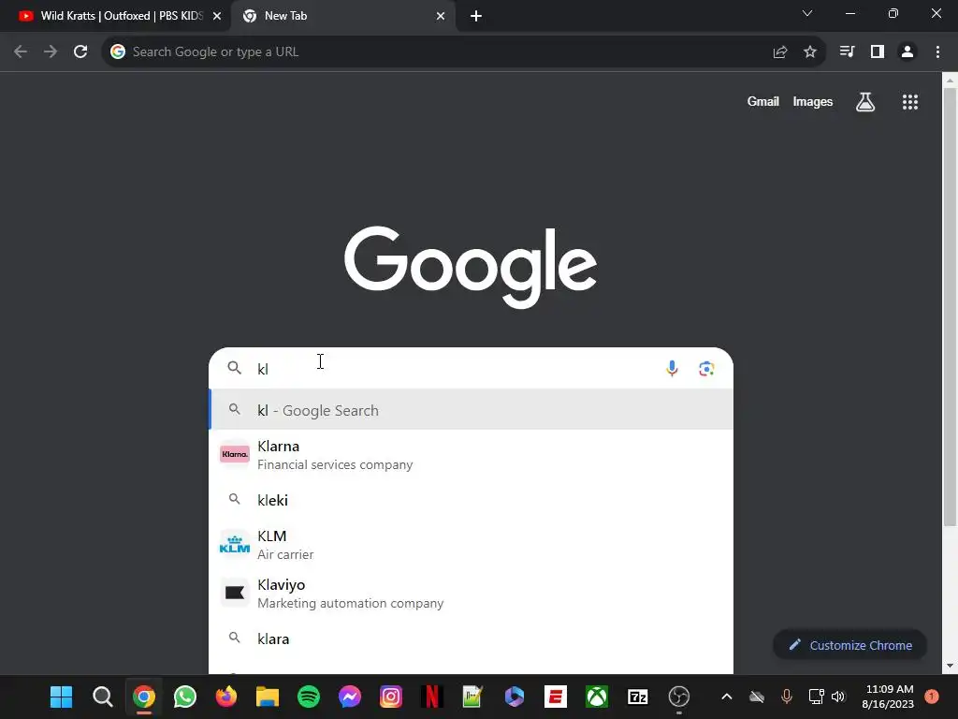Expand hidden system tray icons chevron

pos(726,697)
